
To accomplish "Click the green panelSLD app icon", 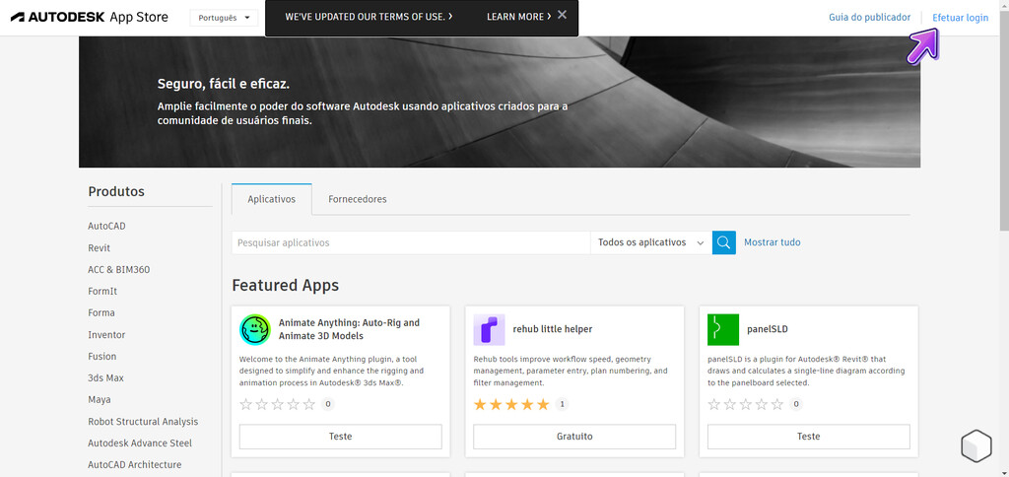I will pyautogui.click(x=723, y=329).
